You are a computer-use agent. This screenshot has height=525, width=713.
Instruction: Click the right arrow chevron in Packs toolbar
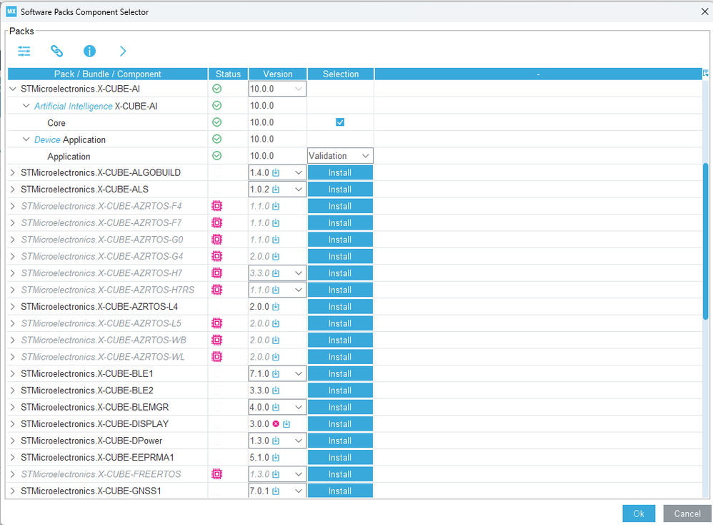coord(123,51)
